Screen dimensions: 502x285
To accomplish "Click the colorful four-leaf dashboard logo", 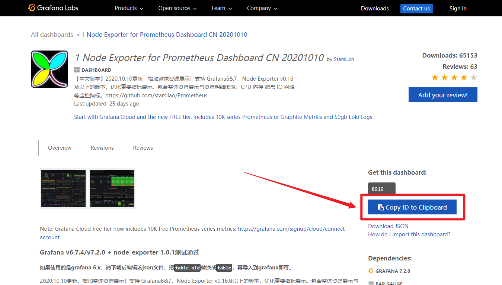I will click(49, 69).
